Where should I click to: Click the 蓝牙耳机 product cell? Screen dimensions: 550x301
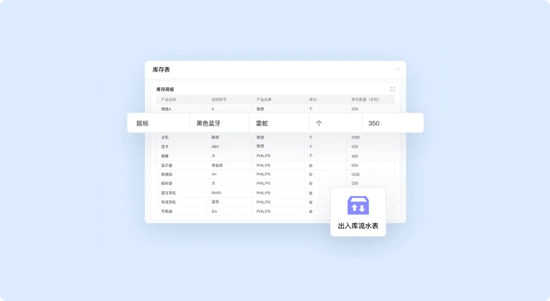pos(169,193)
